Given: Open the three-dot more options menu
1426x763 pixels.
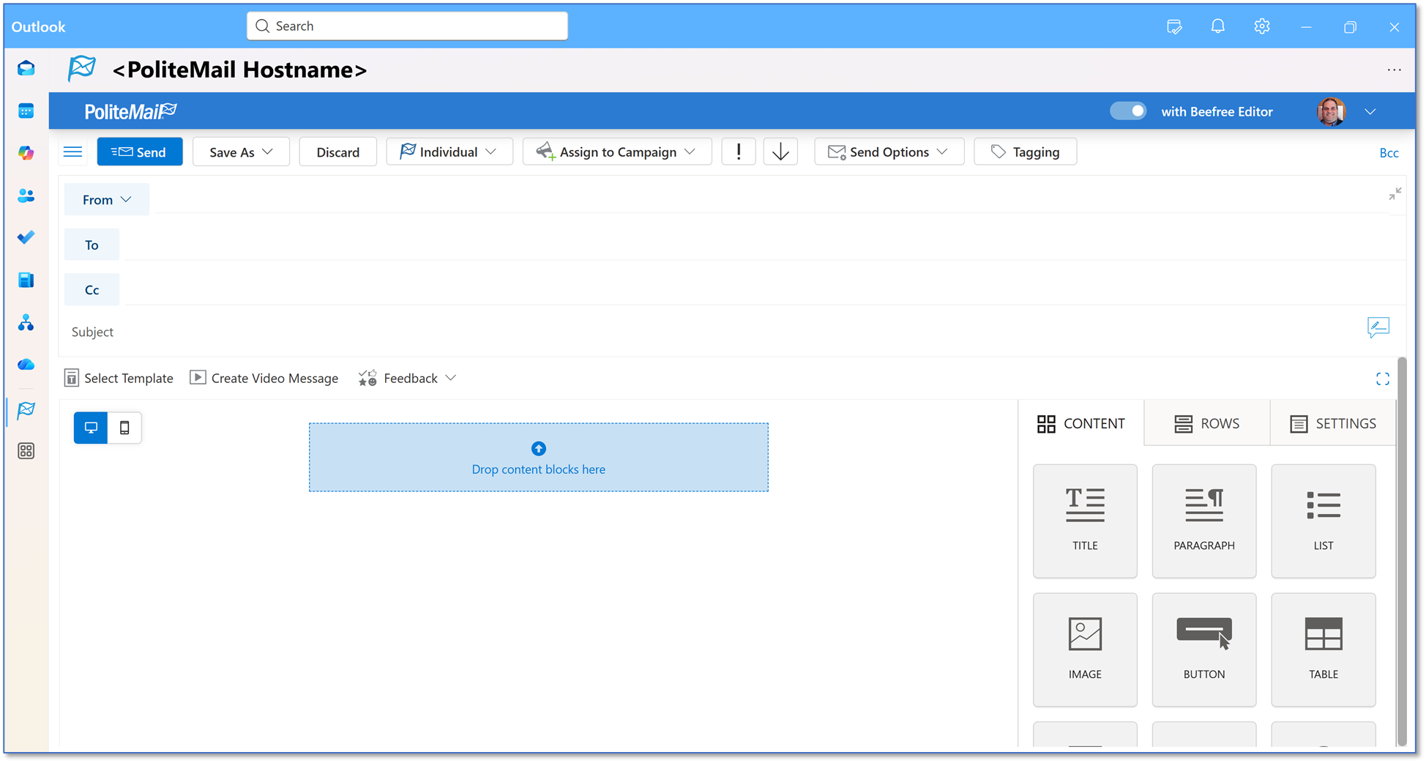Looking at the screenshot, I should [1394, 70].
